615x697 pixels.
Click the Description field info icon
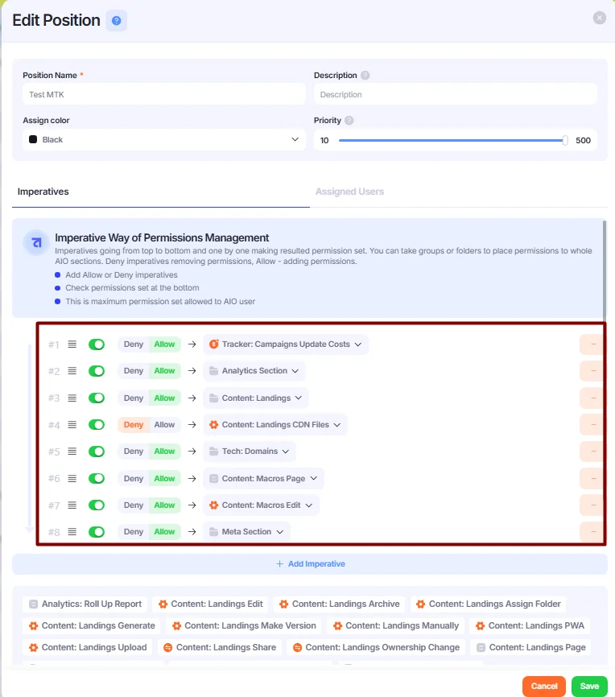click(365, 75)
